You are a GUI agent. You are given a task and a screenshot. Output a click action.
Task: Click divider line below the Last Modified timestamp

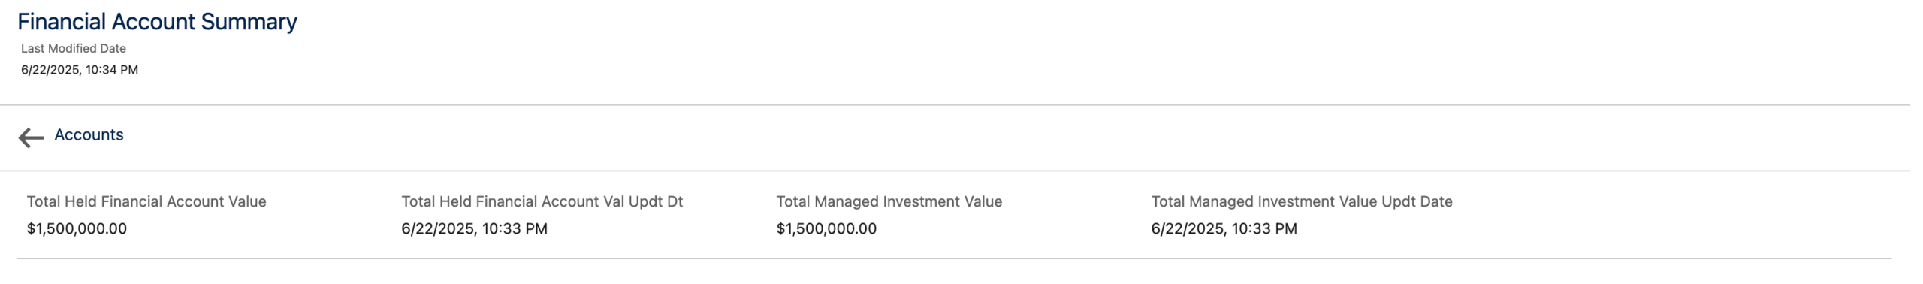coord(955,105)
